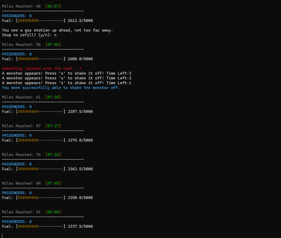281x238 pixels.
Task: Click 'Miles Reached: 61' line
Action: click(x=21, y=97)
